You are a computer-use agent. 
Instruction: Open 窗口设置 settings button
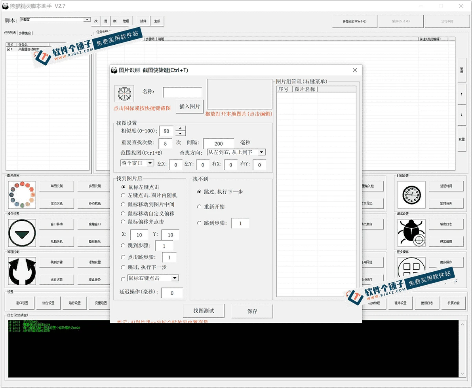click(22, 303)
